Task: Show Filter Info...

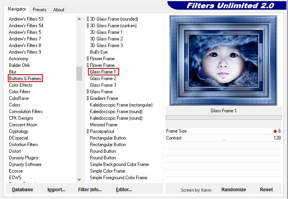Action: [90, 190]
